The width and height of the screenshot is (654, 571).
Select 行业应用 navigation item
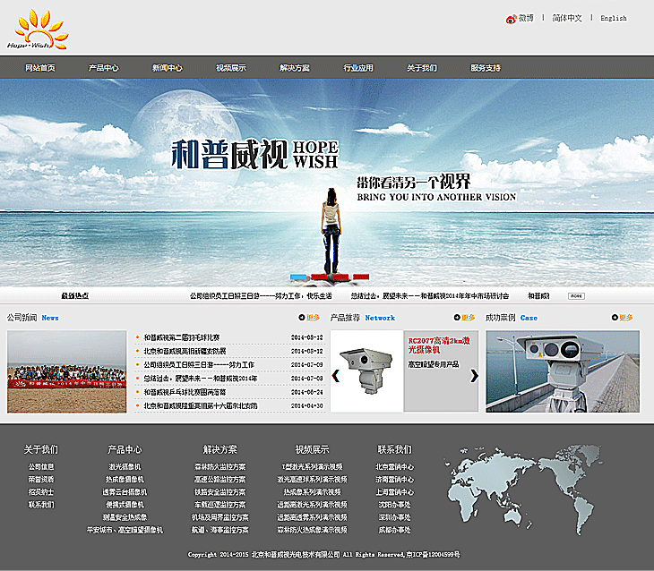click(x=358, y=67)
